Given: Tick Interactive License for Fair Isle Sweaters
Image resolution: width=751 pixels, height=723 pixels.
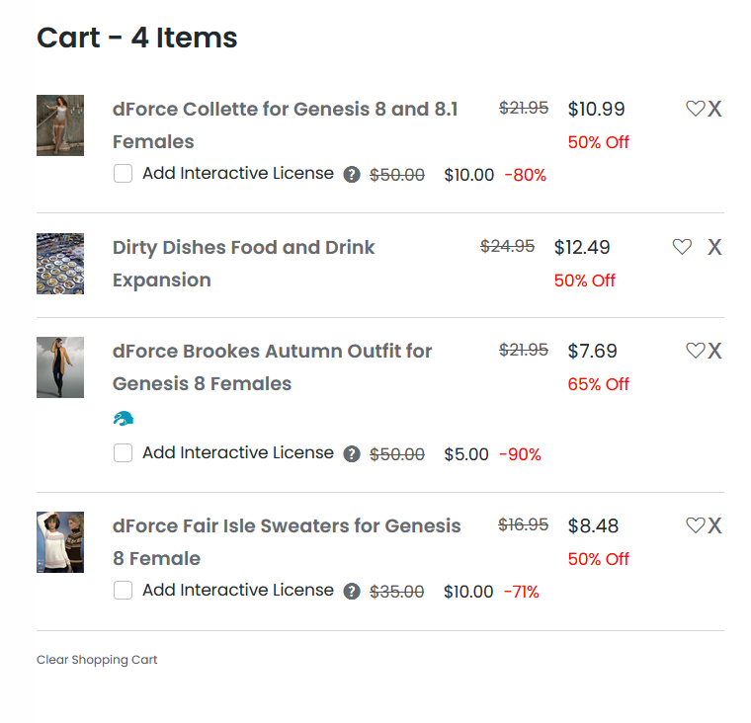Looking at the screenshot, I should (124, 591).
